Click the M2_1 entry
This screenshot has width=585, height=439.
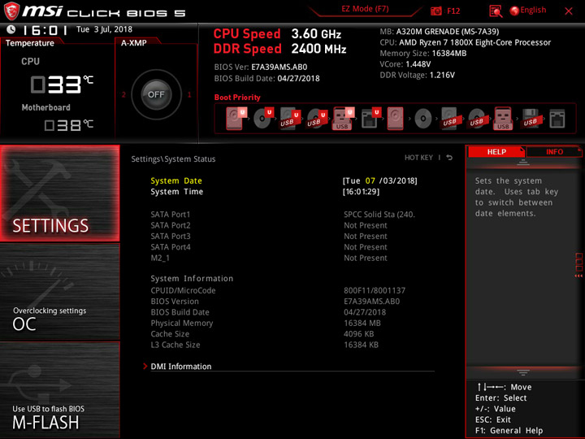point(269,258)
